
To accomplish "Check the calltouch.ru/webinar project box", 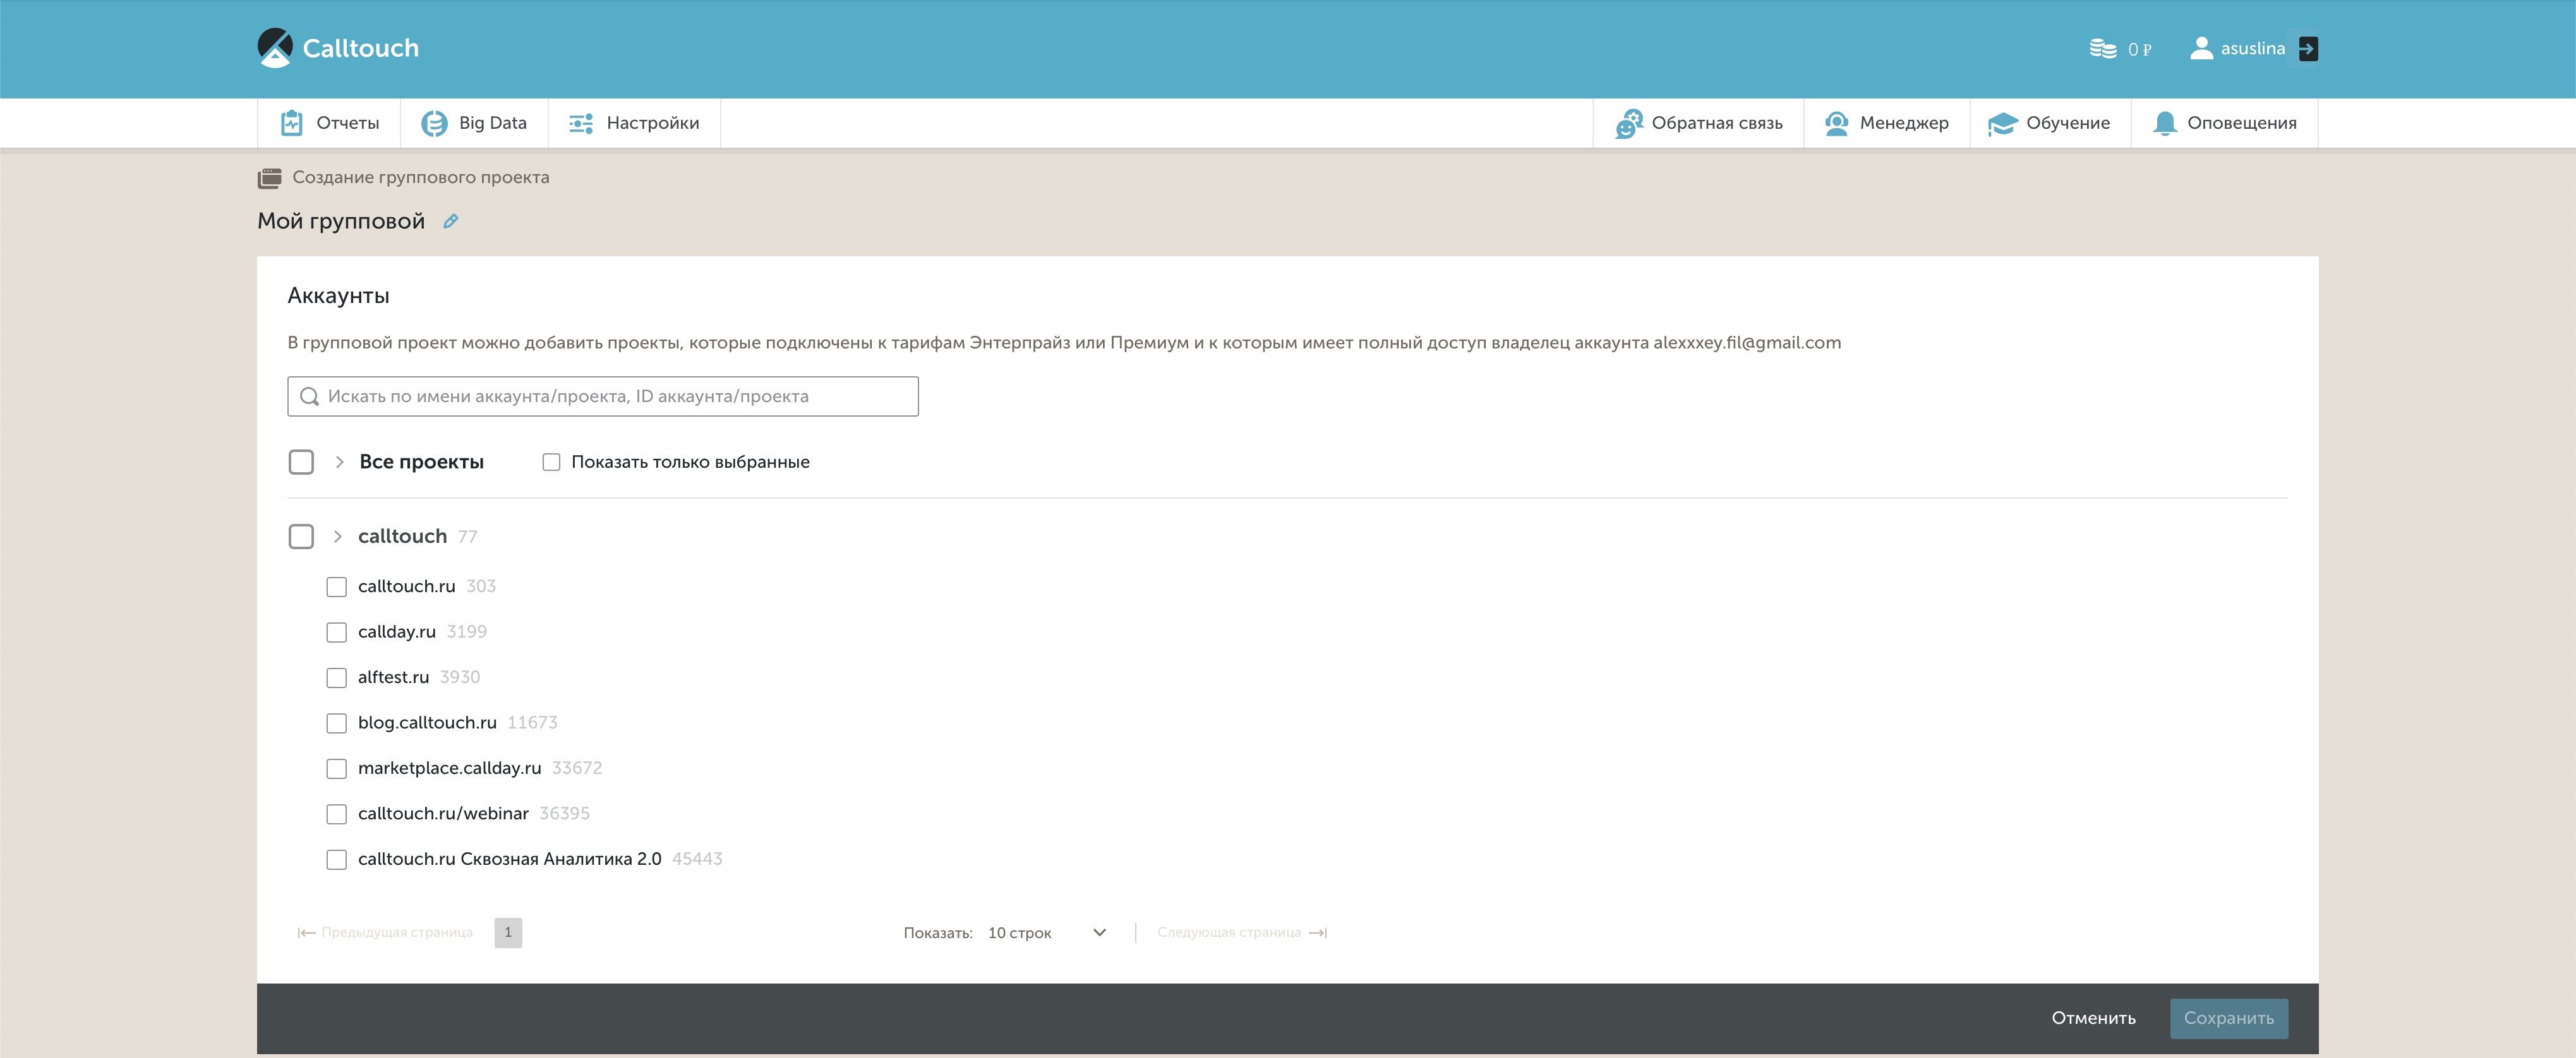I will pos(337,814).
